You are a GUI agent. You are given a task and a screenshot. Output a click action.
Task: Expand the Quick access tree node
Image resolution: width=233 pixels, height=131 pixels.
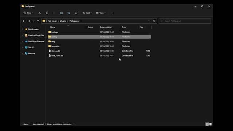point(23,29)
